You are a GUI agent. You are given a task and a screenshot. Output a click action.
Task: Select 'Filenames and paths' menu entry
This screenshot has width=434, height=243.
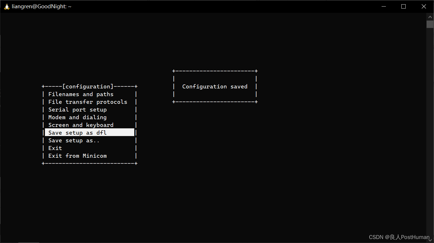pos(81,94)
